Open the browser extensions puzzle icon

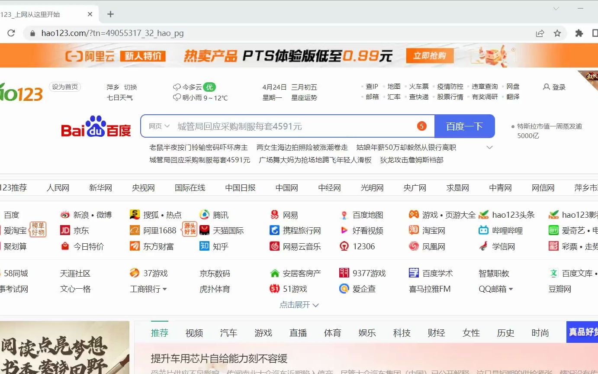point(579,33)
